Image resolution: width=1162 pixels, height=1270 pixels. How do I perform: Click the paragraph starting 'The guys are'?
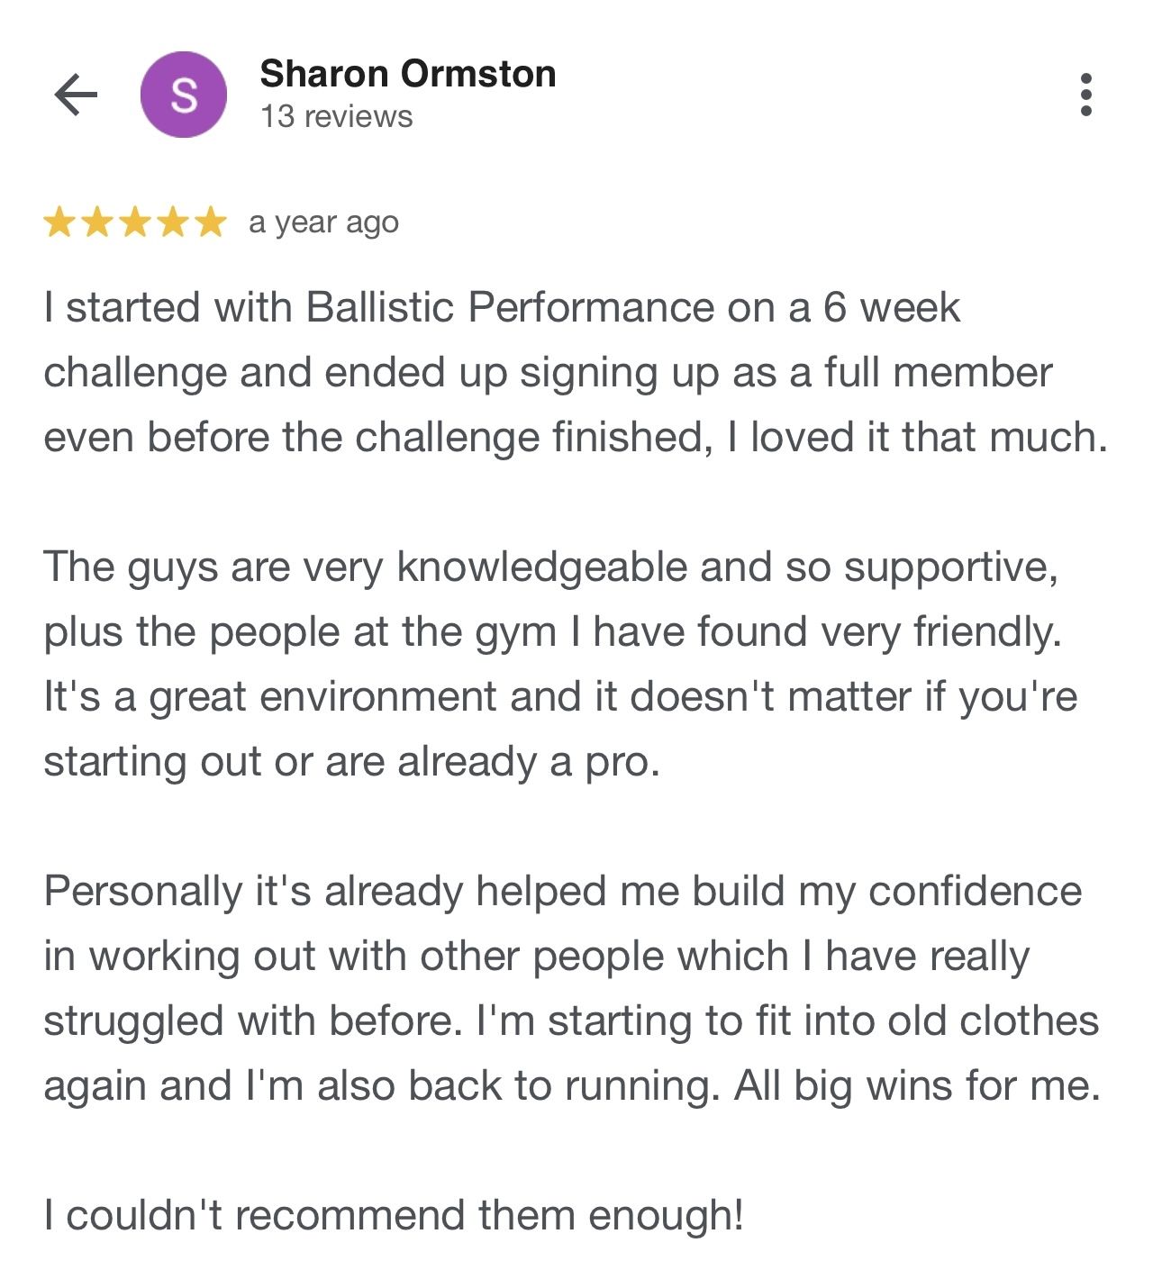coord(558,664)
